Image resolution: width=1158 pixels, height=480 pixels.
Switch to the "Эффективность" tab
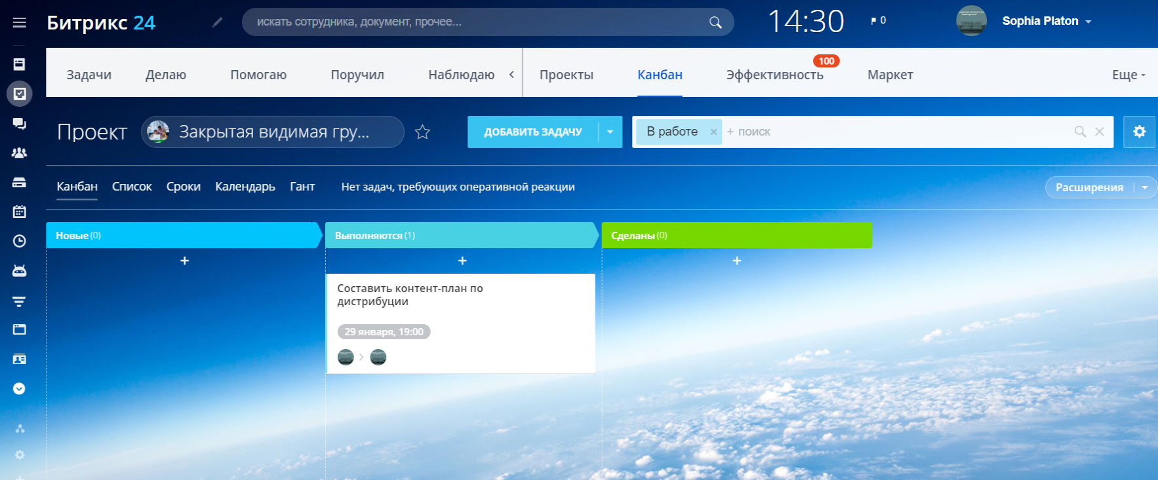pyautogui.click(x=774, y=75)
